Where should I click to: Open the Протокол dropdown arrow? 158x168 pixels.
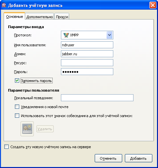109,35
